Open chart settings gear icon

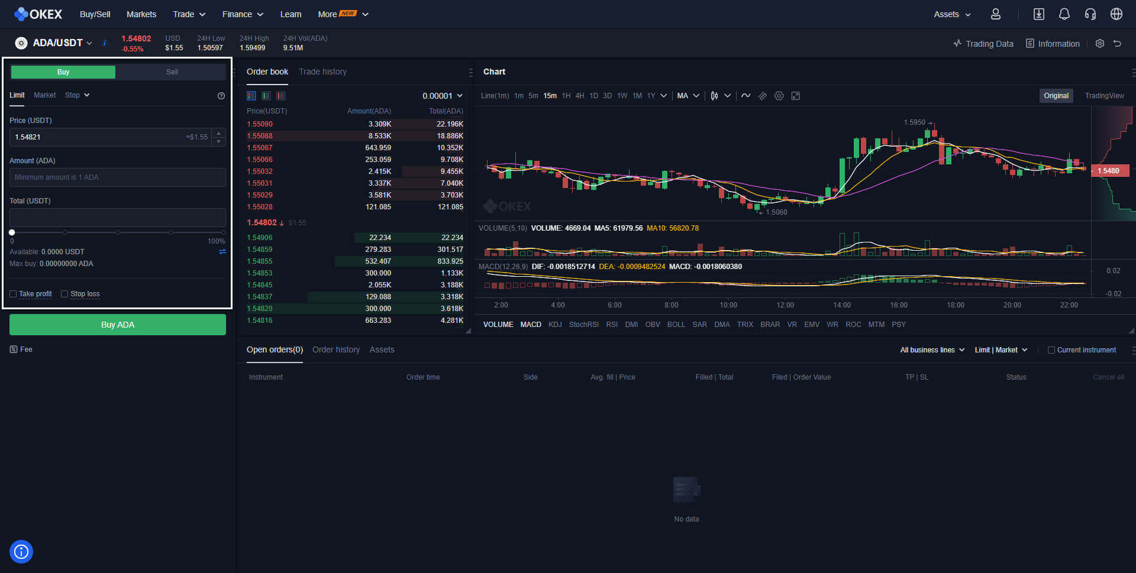tap(779, 96)
